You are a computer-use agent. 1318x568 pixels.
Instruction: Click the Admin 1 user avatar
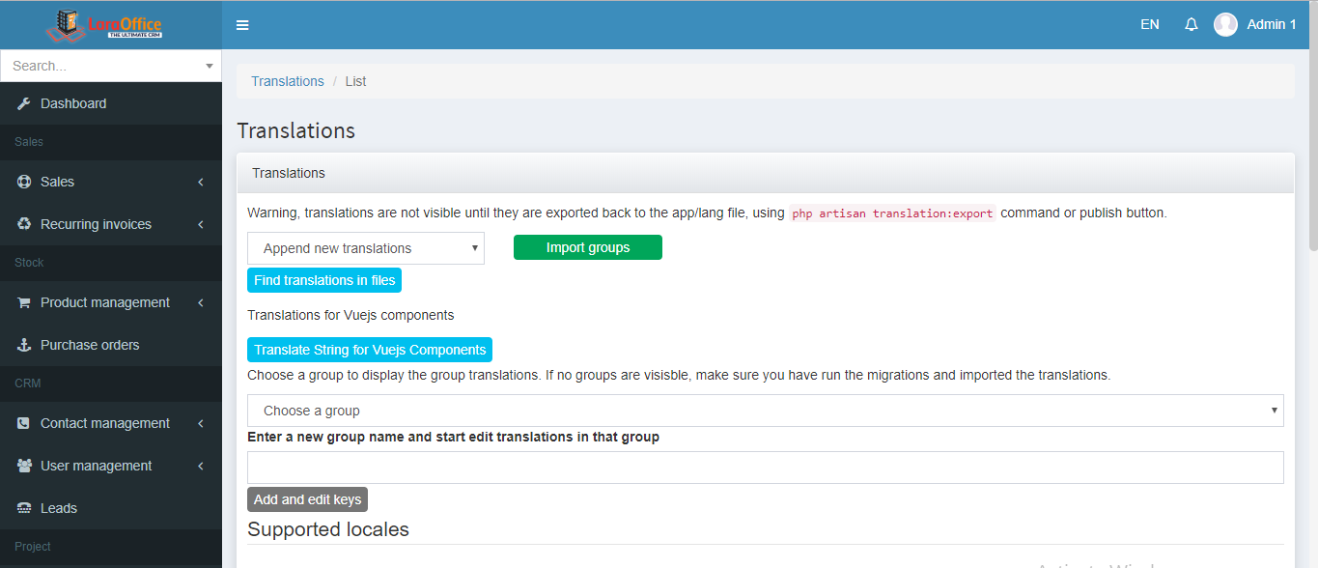(x=1225, y=25)
